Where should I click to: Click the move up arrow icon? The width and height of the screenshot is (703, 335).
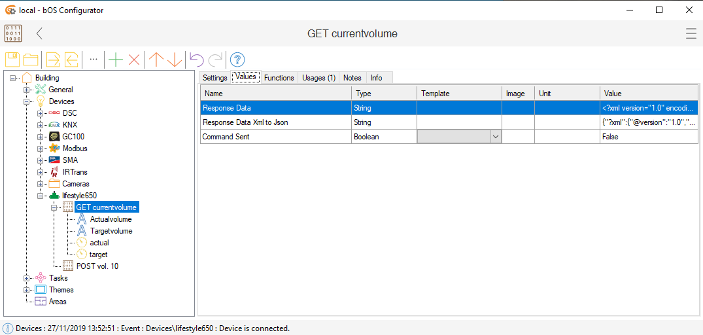156,60
